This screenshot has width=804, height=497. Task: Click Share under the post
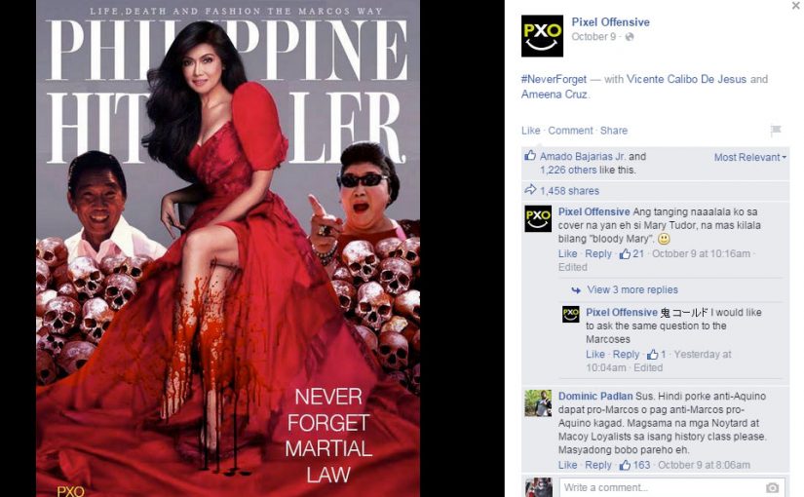tap(614, 131)
